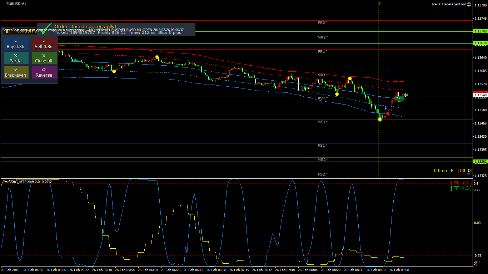This screenshot has width=488, height=274.
Task: Click the 26 Feb 2019 date axis label
Action: click(10, 270)
